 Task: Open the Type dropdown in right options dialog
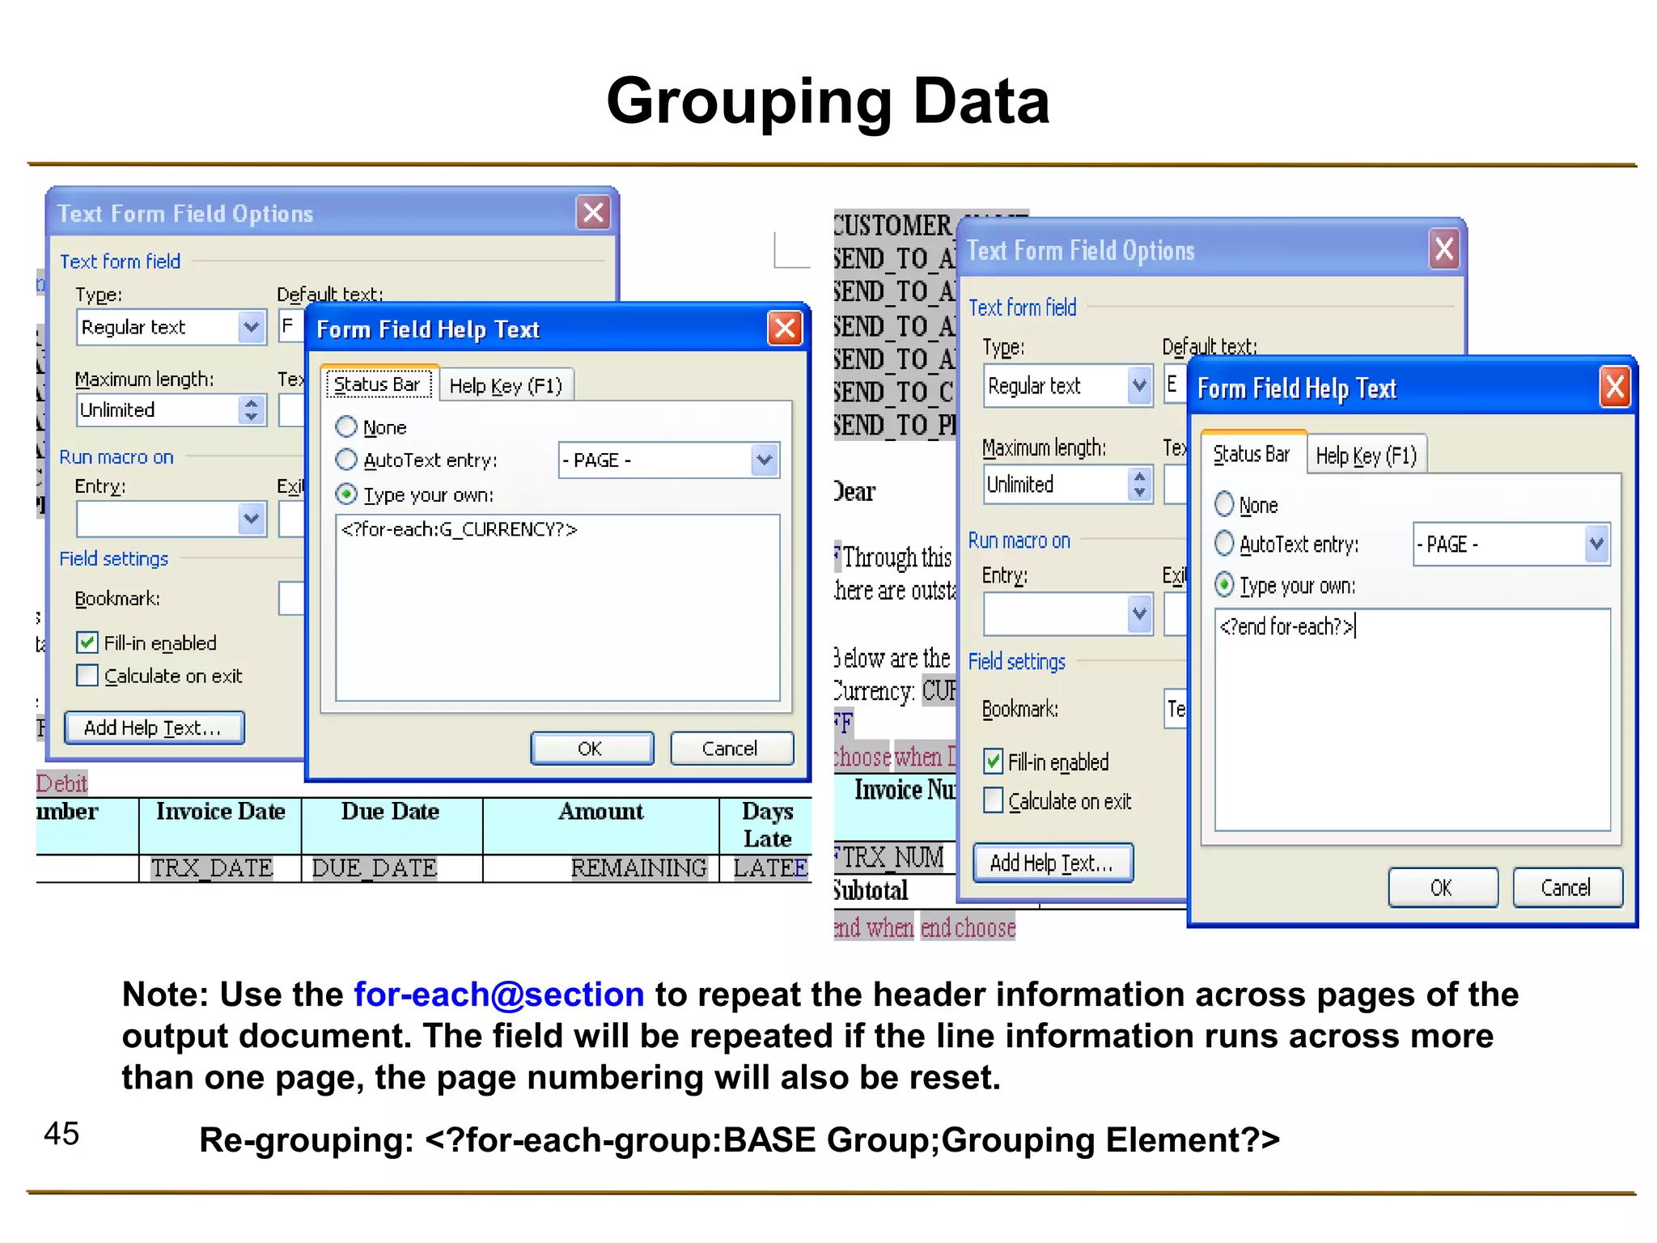pyautogui.click(x=1139, y=385)
